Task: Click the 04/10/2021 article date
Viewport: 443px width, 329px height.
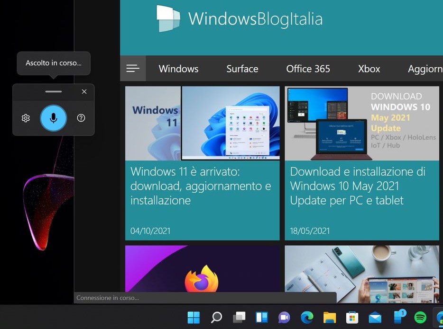Action: (x=150, y=231)
